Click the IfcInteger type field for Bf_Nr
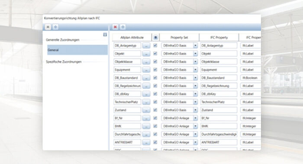303x164 pixels. pyautogui.click(x=251, y=118)
